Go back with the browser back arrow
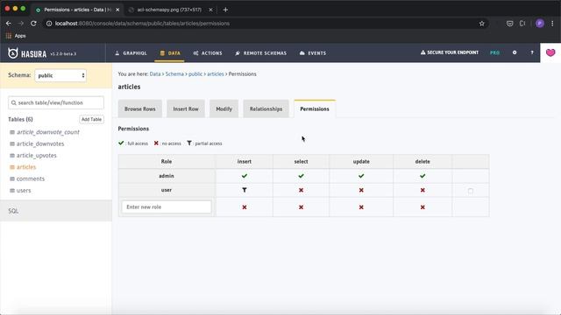 pyautogui.click(x=9, y=24)
